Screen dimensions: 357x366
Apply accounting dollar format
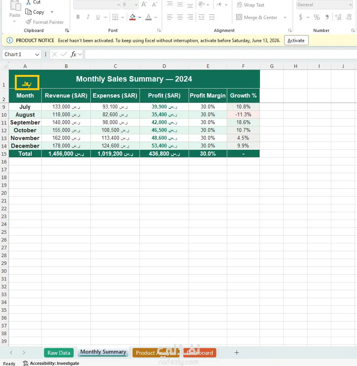301,17
